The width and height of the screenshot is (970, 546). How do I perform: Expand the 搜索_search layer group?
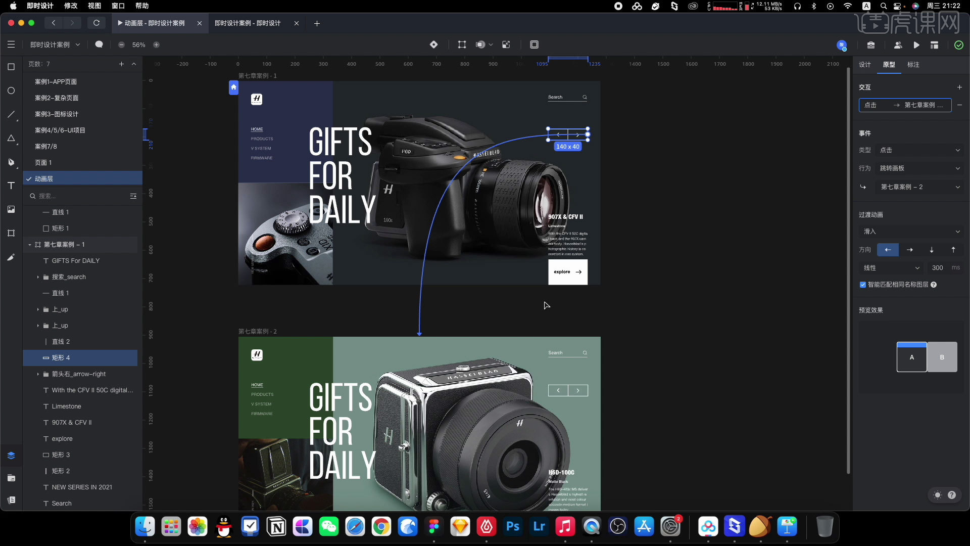tap(38, 277)
